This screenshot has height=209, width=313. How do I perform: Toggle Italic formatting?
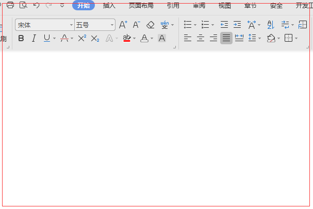pos(34,38)
